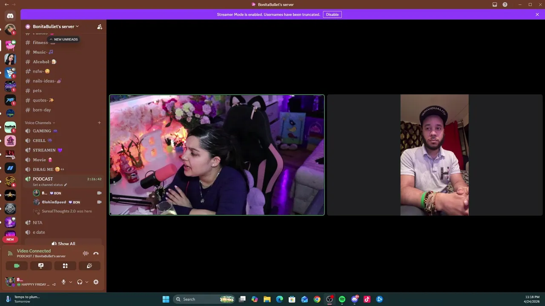The image size is (545, 306).
Task: Click the connection signal quality icon
Action: tap(10, 253)
